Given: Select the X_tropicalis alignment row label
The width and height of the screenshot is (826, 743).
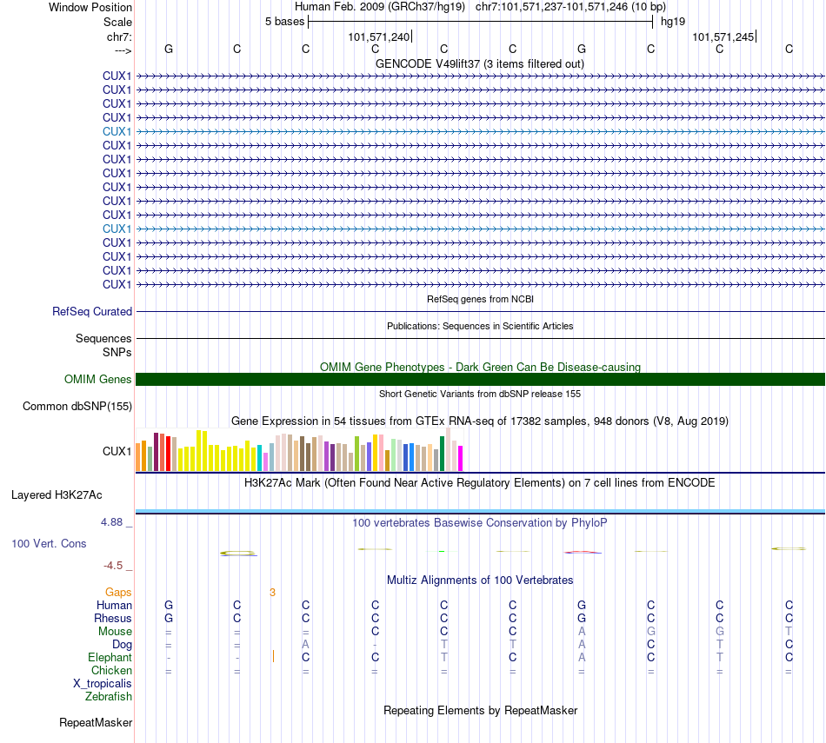Looking at the screenshot, I should coord(103,684).
